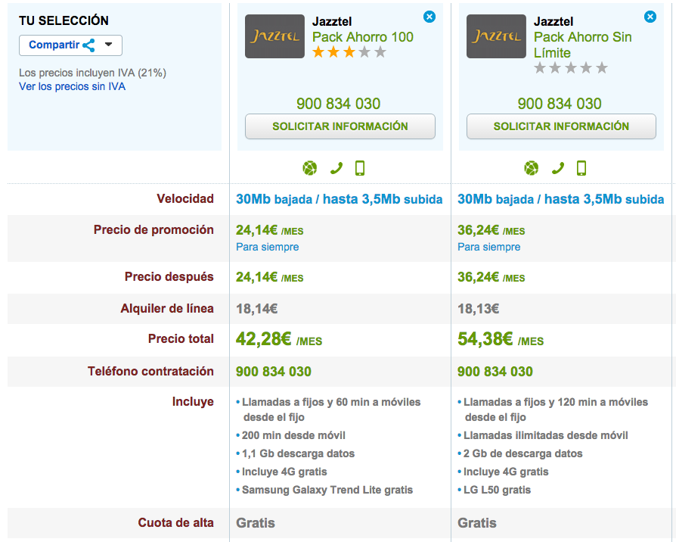Click the 1,1 Gb descarga datos item
This screenshot has height=542, width=676.
click(x=298, y=453)
